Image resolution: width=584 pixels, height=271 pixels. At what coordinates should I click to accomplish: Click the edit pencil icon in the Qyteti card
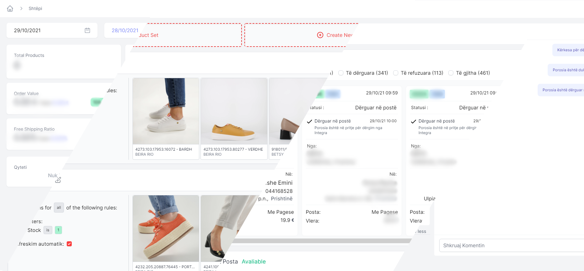pos(58,180)
